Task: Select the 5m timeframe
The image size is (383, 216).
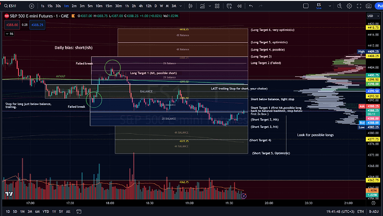Action: click(90, 6)
